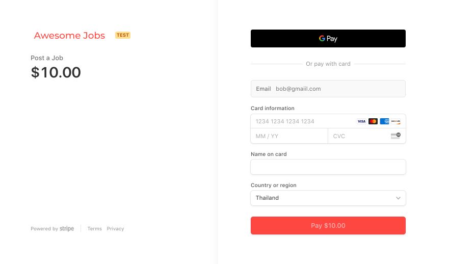
Task: Select the MM / YY expiry field
Action: click(x=289, y=136)
